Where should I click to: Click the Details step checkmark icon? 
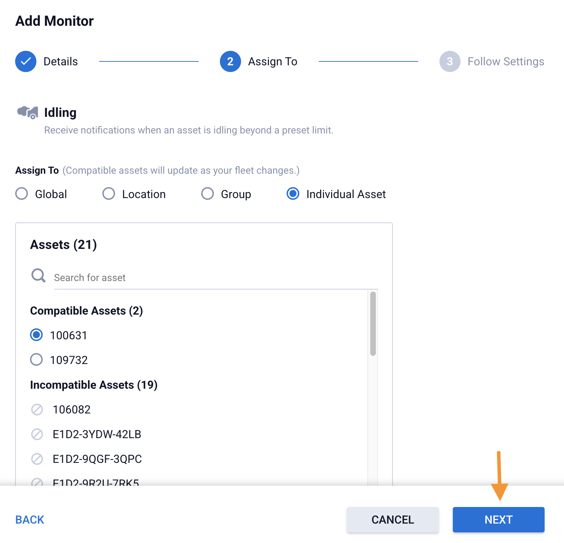pos(26,61)
